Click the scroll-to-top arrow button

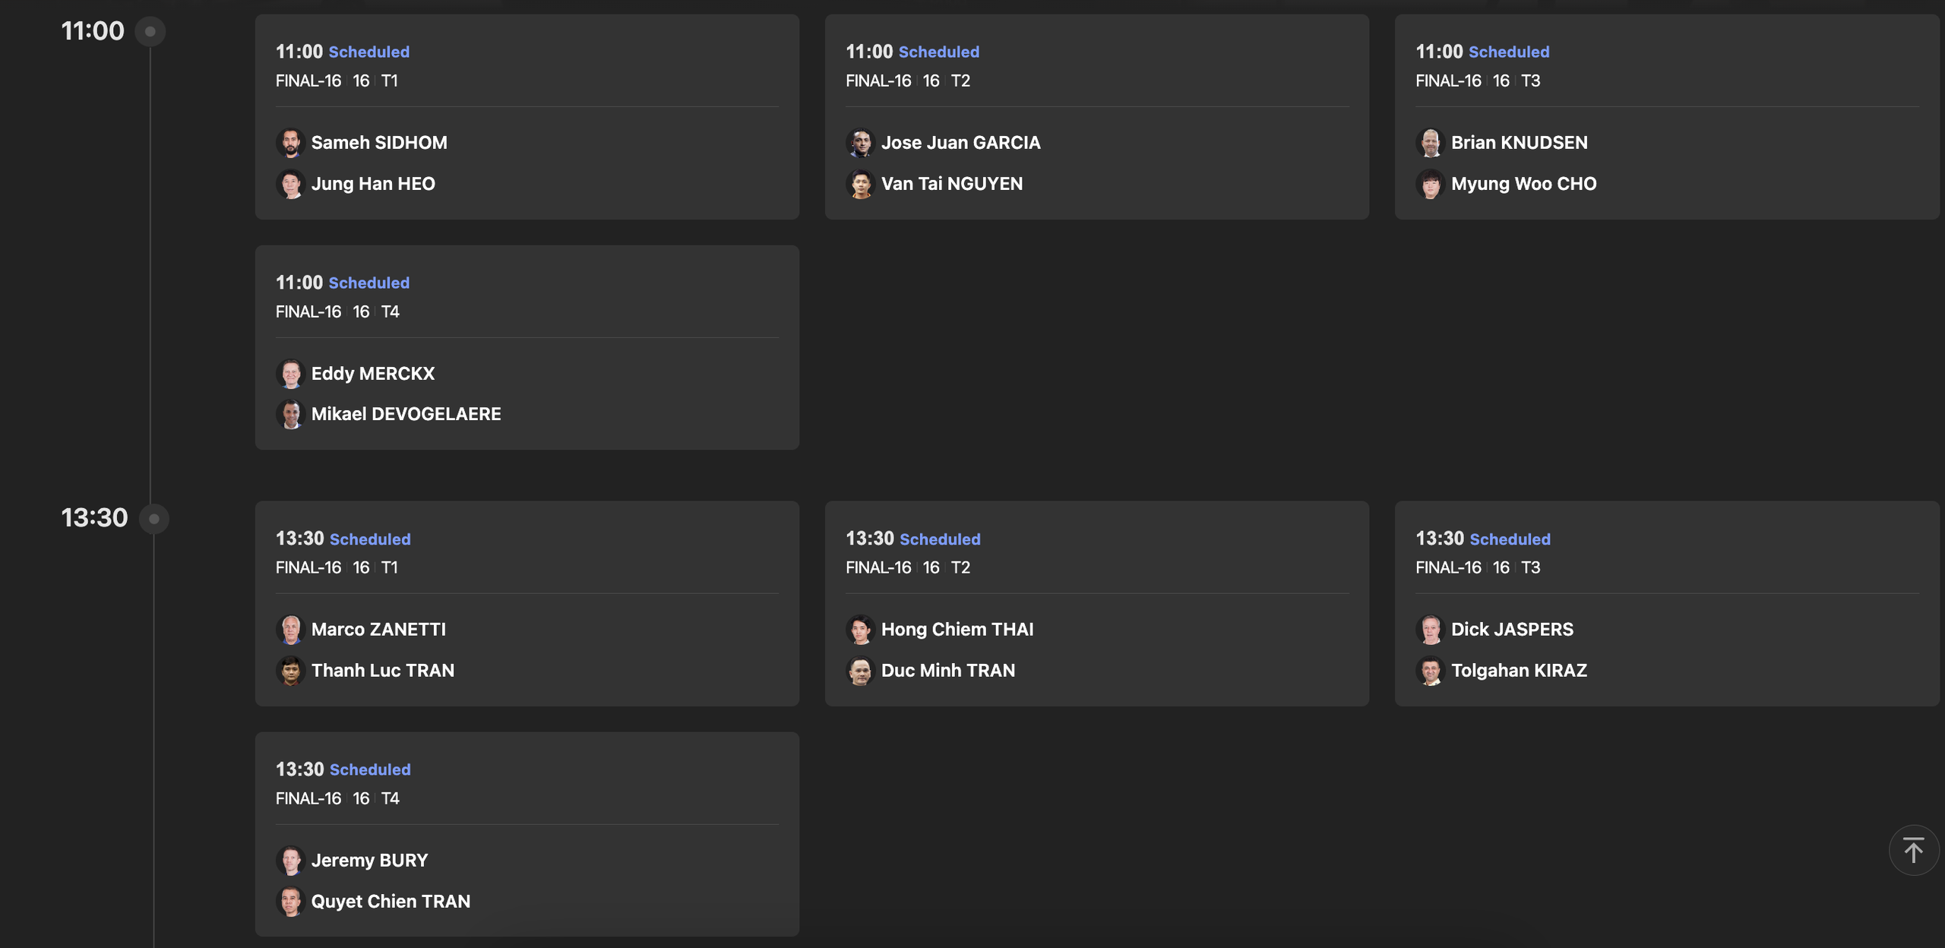(x=1913, y=850)
